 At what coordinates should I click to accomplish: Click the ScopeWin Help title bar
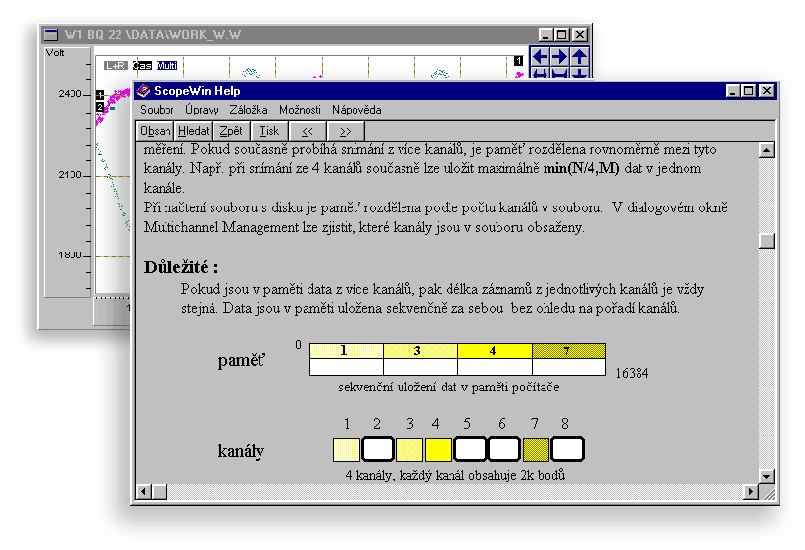pos(454,91)
